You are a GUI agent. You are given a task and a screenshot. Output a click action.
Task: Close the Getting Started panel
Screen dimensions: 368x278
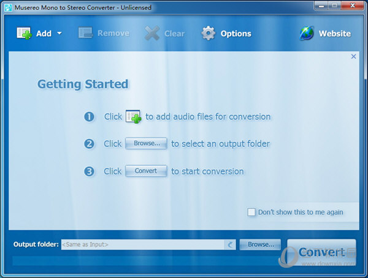pyautogui.click(x=353, y=56)
